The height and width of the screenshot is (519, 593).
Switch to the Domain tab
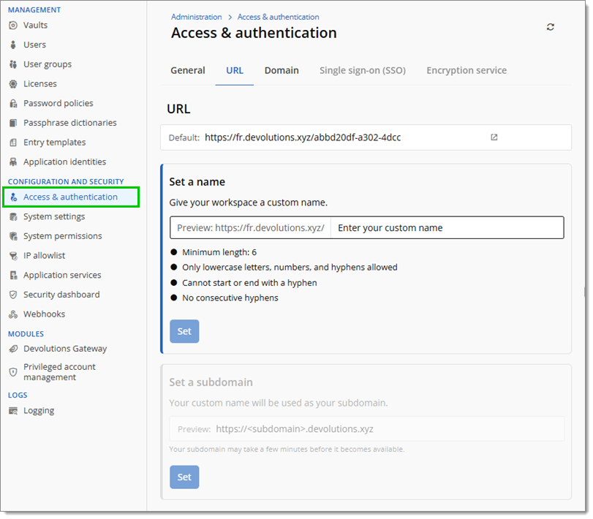[x=282, y=70]
